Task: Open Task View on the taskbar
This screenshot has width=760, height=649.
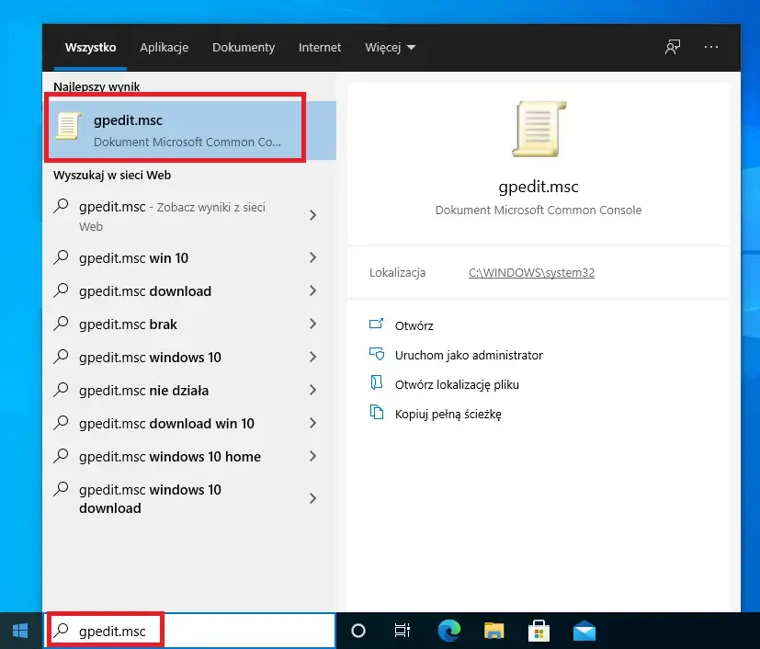Action: click(x=403, y=631)
